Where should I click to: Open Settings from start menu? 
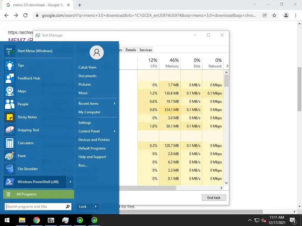pos(85,123)
